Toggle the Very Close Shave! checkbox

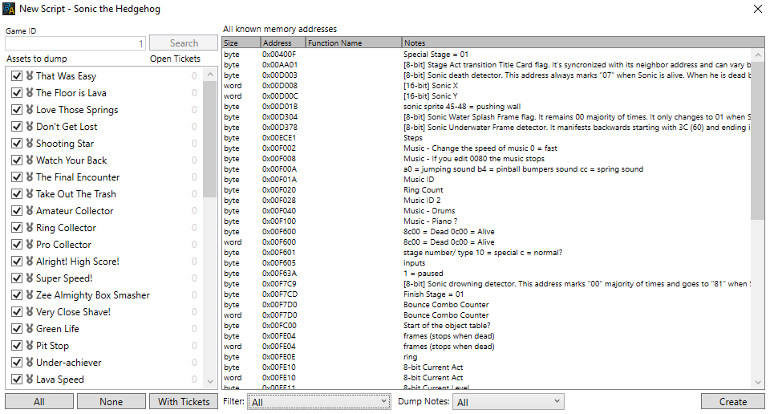point(17,312)
